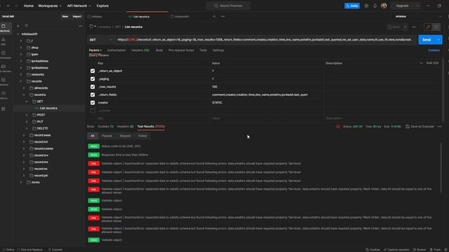Open request more options ellipsis near Save
Viewport: 449px width, 252px height.
pos(414,27)
